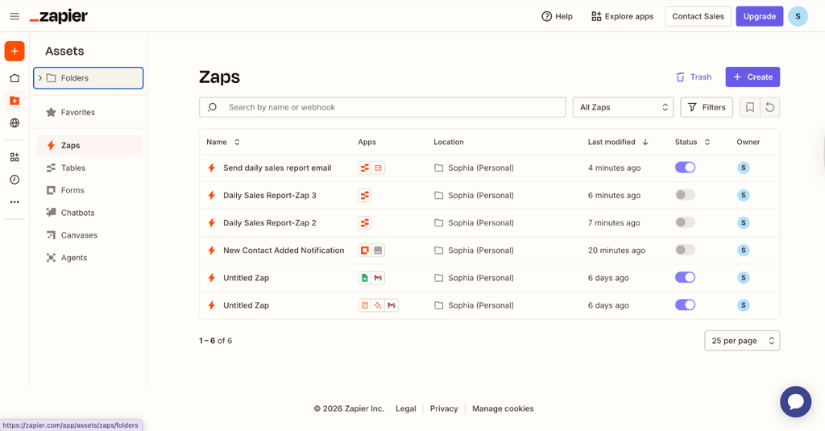Click the Help question mark icon

[547, 16]
